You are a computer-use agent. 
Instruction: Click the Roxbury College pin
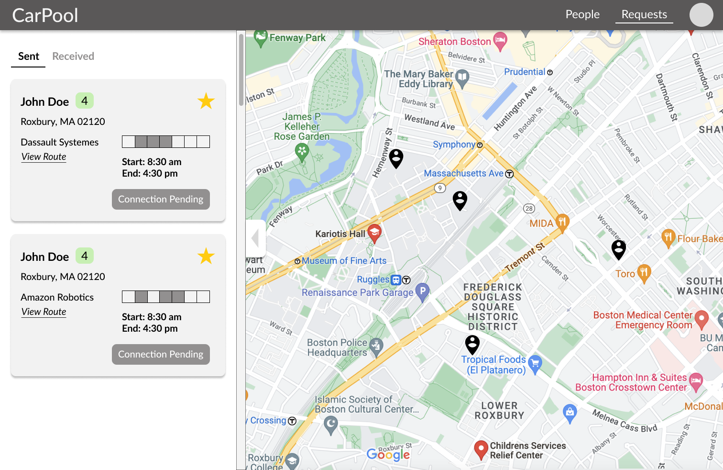coord(291,462)
